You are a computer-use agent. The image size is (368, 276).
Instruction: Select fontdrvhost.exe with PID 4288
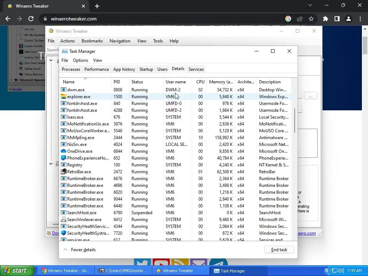[x=175, y=110]
